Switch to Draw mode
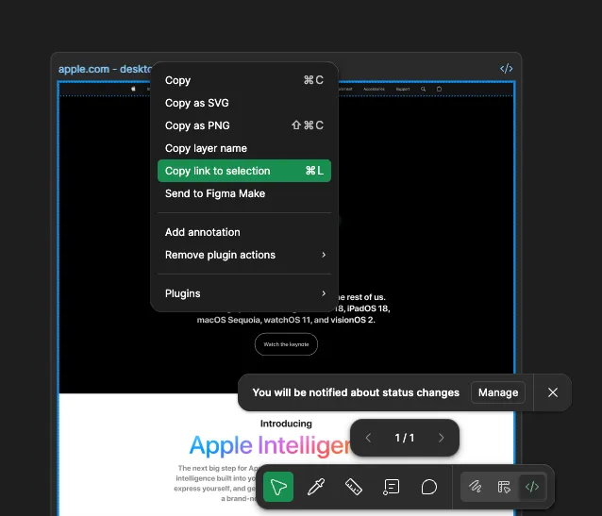602x516 pixels. coord(477,487)
